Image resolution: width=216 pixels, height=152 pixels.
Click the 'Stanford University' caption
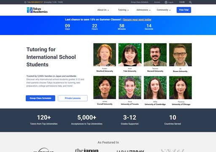105,71
